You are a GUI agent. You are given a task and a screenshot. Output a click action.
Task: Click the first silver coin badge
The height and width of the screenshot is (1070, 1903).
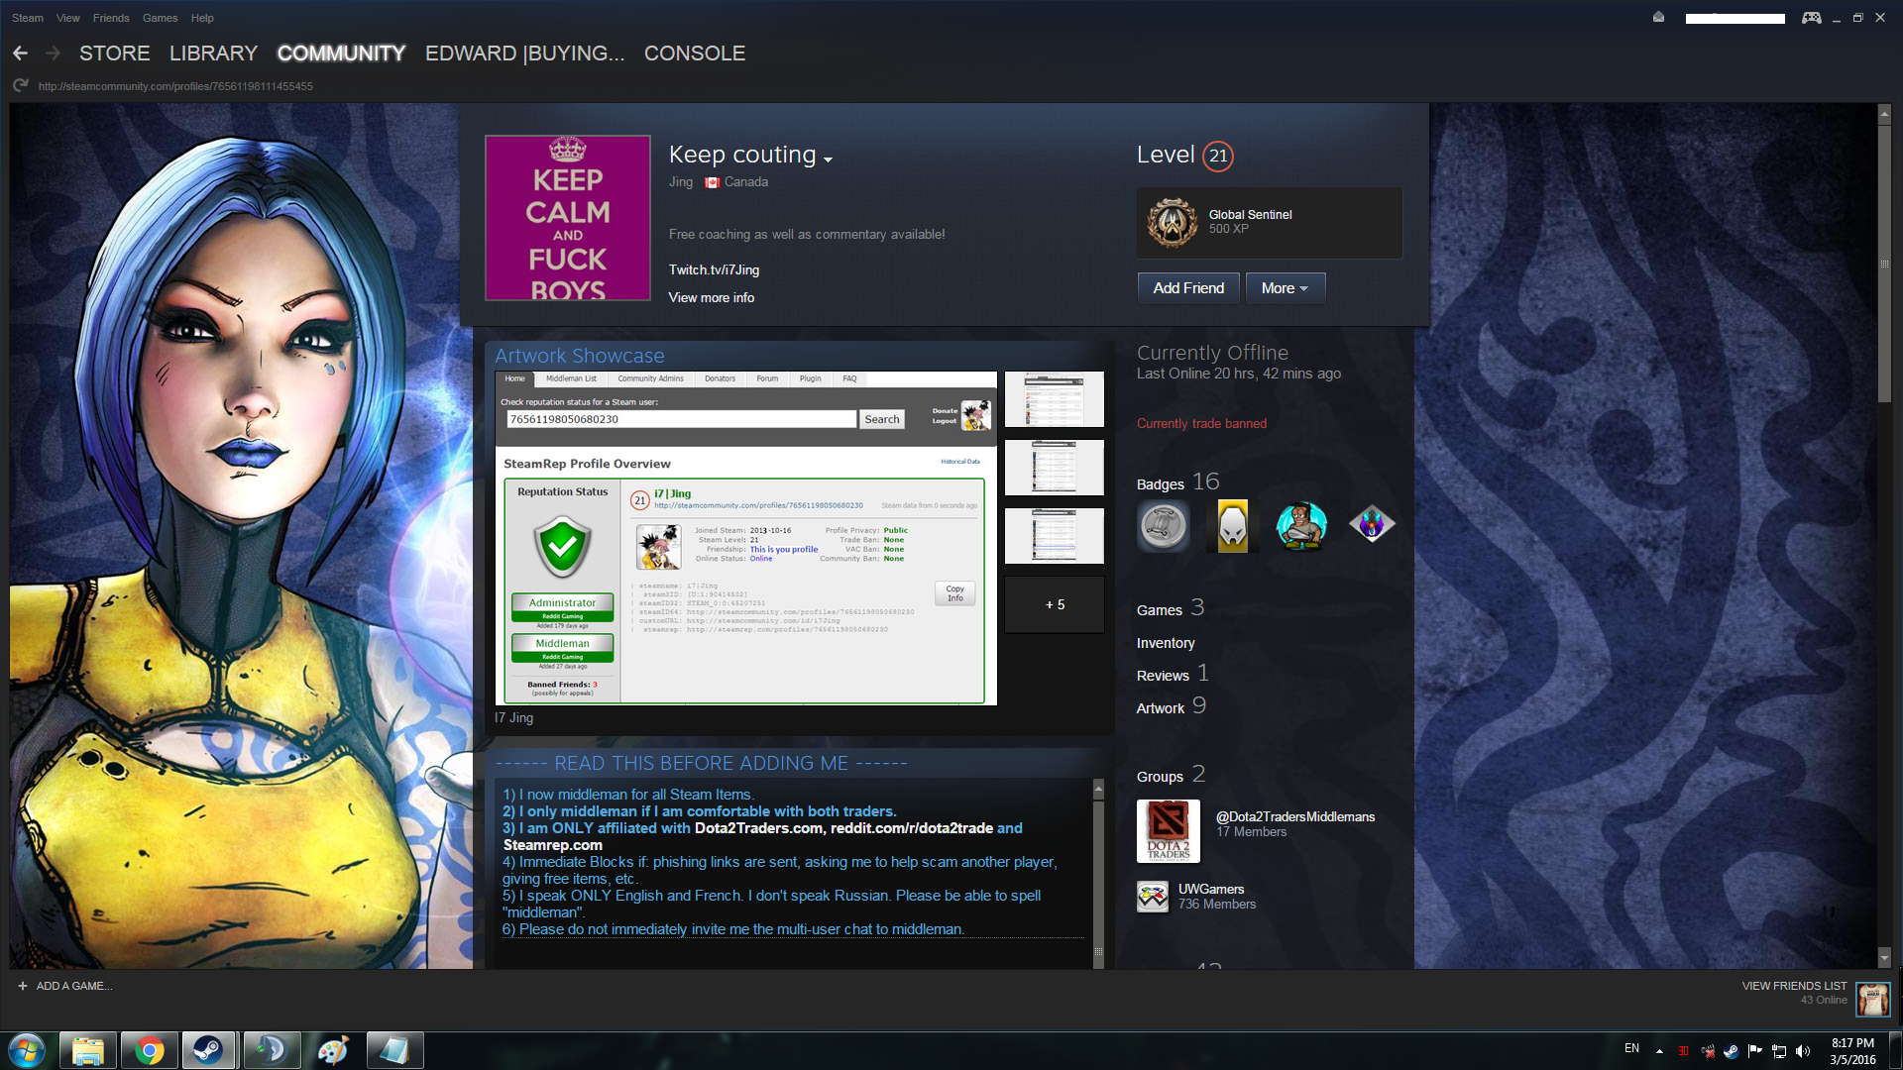coord(1164,525)
